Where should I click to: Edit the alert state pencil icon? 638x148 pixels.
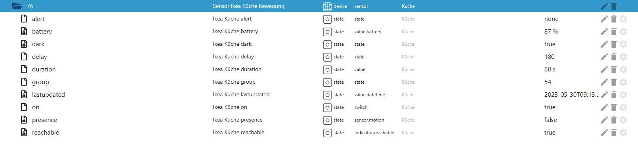(604, 19)
